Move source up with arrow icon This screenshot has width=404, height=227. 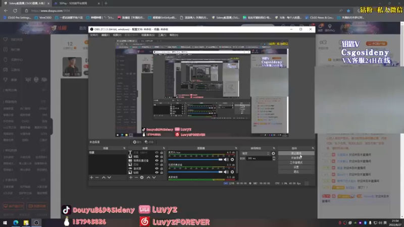click(x=148, y=178)
